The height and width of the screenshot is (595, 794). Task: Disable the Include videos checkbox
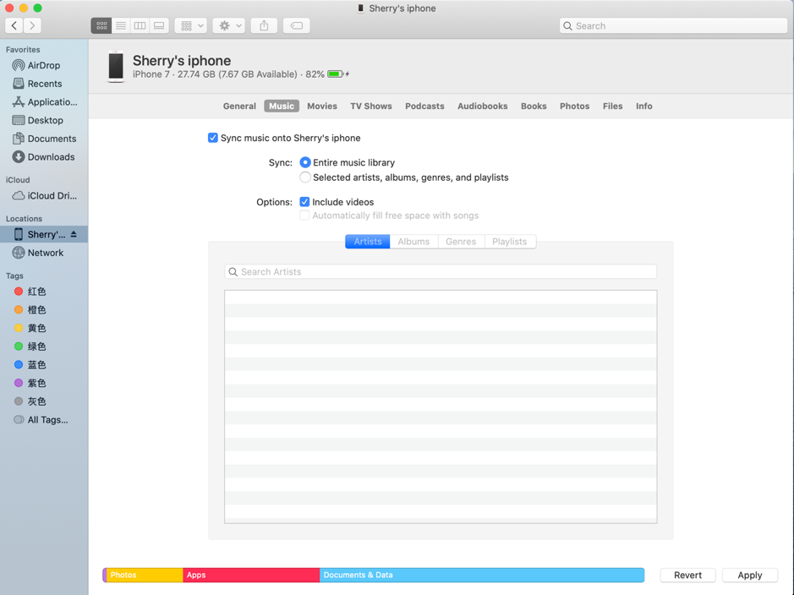304,202
